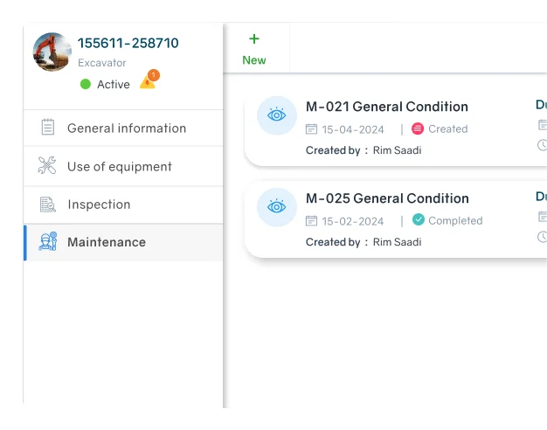Open M-025 General Condition record
This screenshot has height=430, width=547.
click(x=386, y=198)
